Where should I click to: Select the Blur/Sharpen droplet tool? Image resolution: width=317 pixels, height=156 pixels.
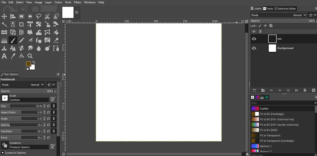tap(39, 48)
